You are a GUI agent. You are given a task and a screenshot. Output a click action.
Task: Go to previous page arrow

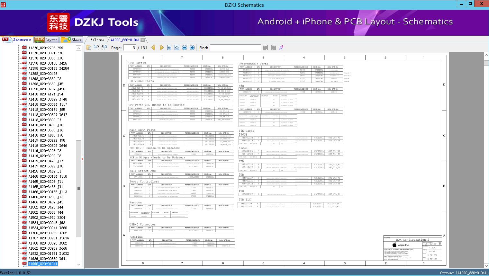(x=153, y=48)
